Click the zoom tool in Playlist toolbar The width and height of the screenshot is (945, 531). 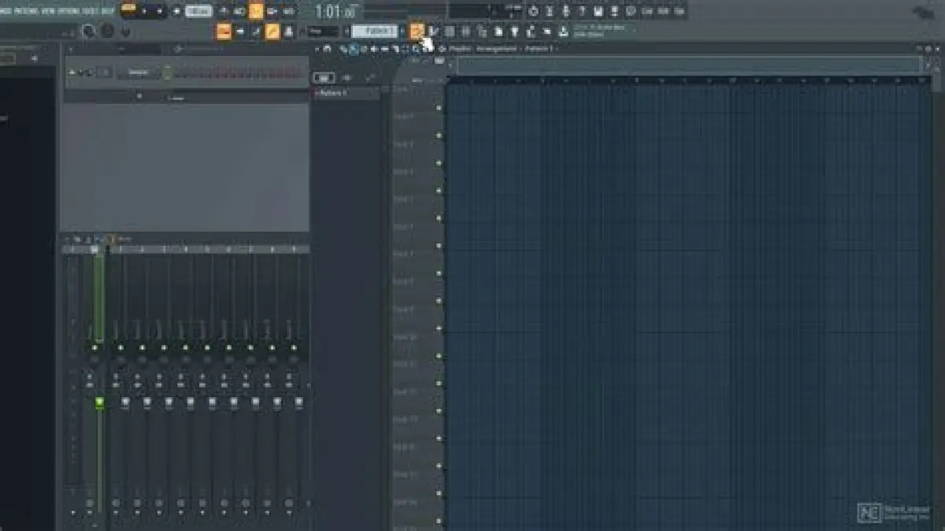(x=416, y=49)
